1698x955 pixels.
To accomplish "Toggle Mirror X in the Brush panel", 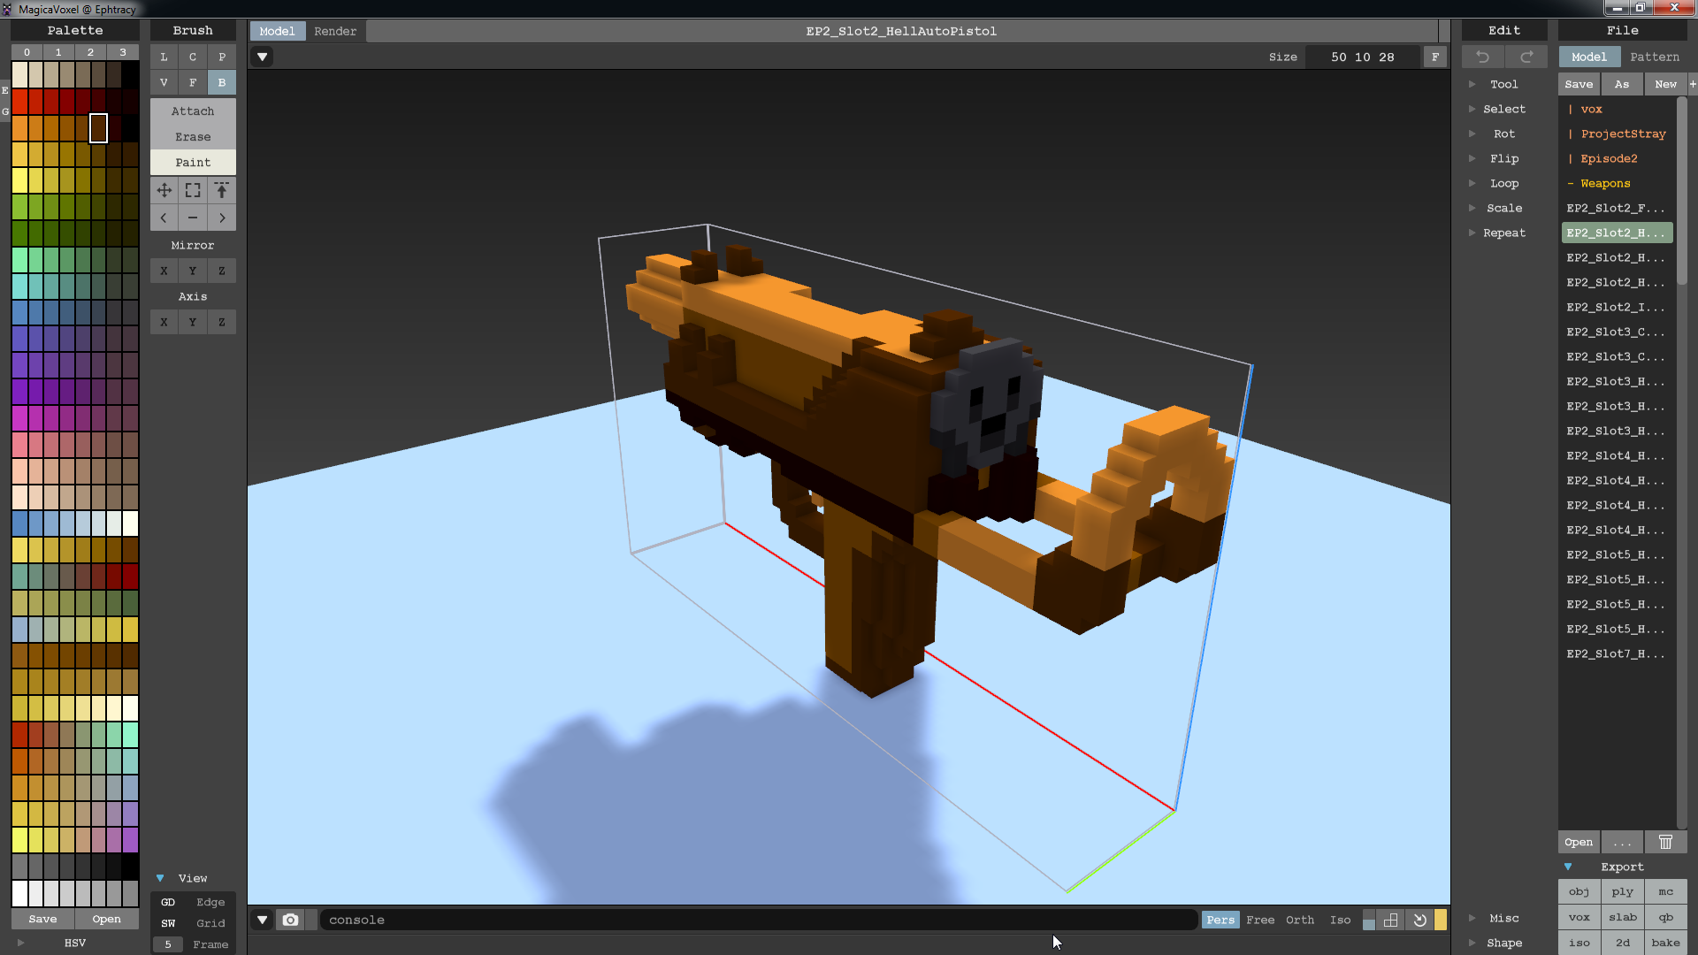I will click(x=164, y=270).
